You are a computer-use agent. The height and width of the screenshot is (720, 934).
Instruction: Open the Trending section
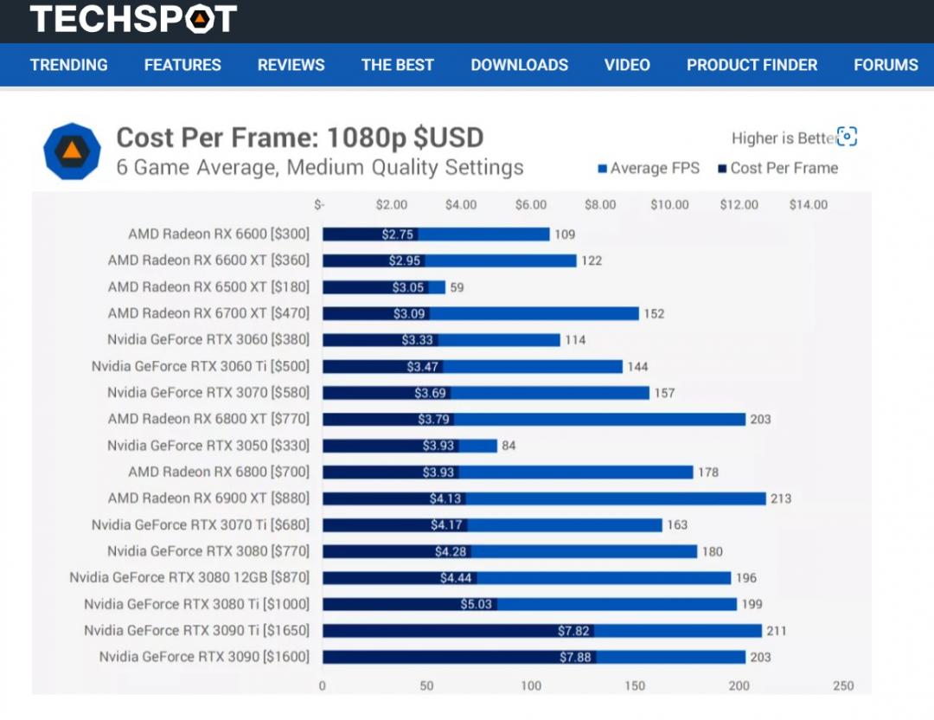pyautogui.click(x=69, y=65)
